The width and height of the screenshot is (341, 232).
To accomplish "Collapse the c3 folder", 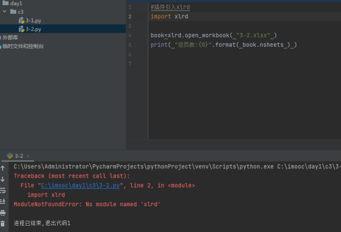I will [5, 12].
